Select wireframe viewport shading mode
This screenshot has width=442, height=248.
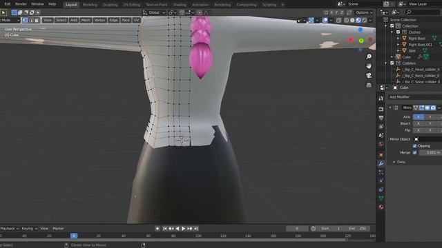pos(346,20)
